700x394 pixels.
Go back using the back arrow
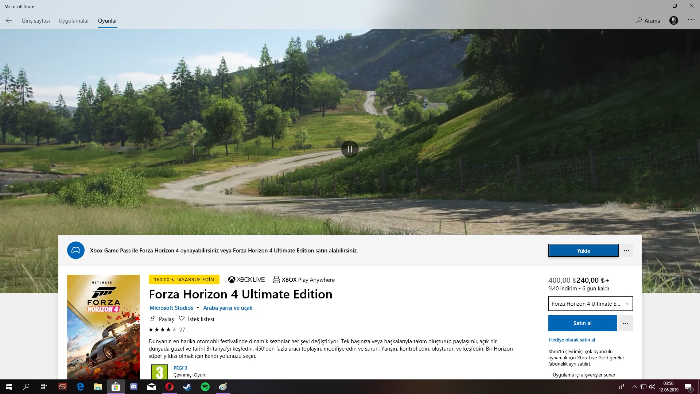[x=9, y=21]
